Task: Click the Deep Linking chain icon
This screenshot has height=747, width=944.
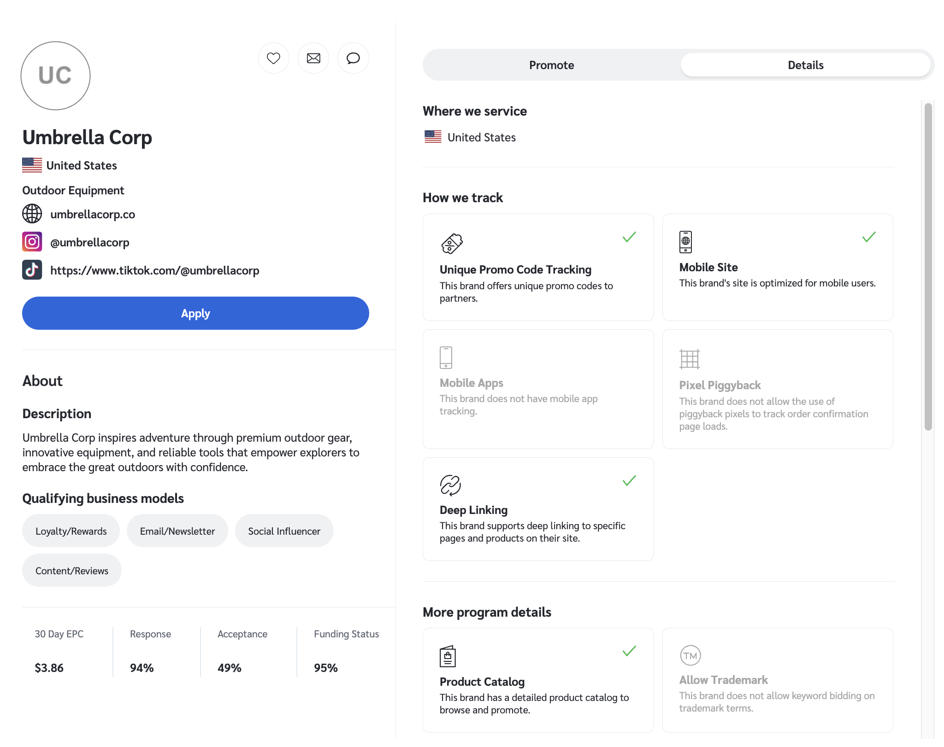Action: coord(450,485)
